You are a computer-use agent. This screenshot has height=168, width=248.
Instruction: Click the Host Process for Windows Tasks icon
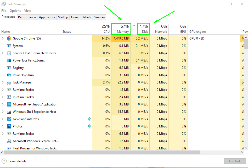coord(9,148)
